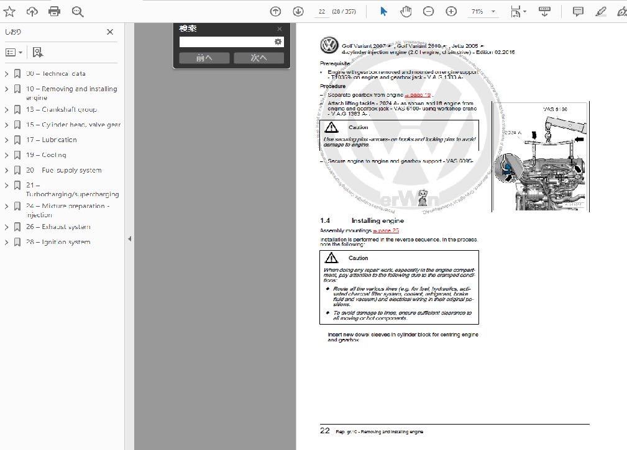Expand the 20 – Fuel supply system bookmark

point(6,170)
